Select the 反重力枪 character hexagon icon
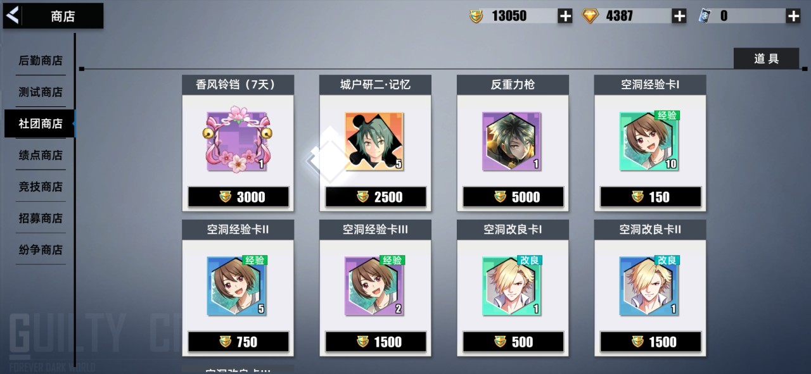Viewport: 811px width, 374px height. click(x=512, y=141)
